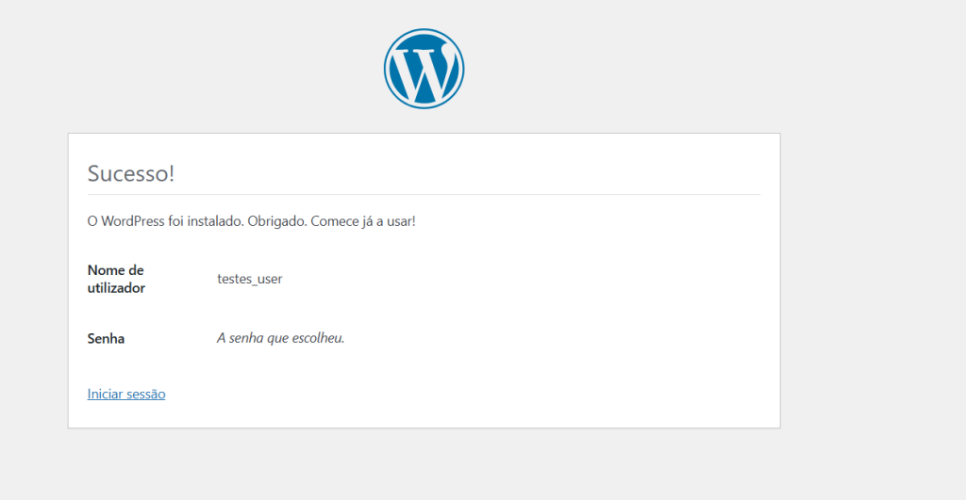Click the italic text A senha que escolheu.
966x500 pixels.
click(280, 338)
